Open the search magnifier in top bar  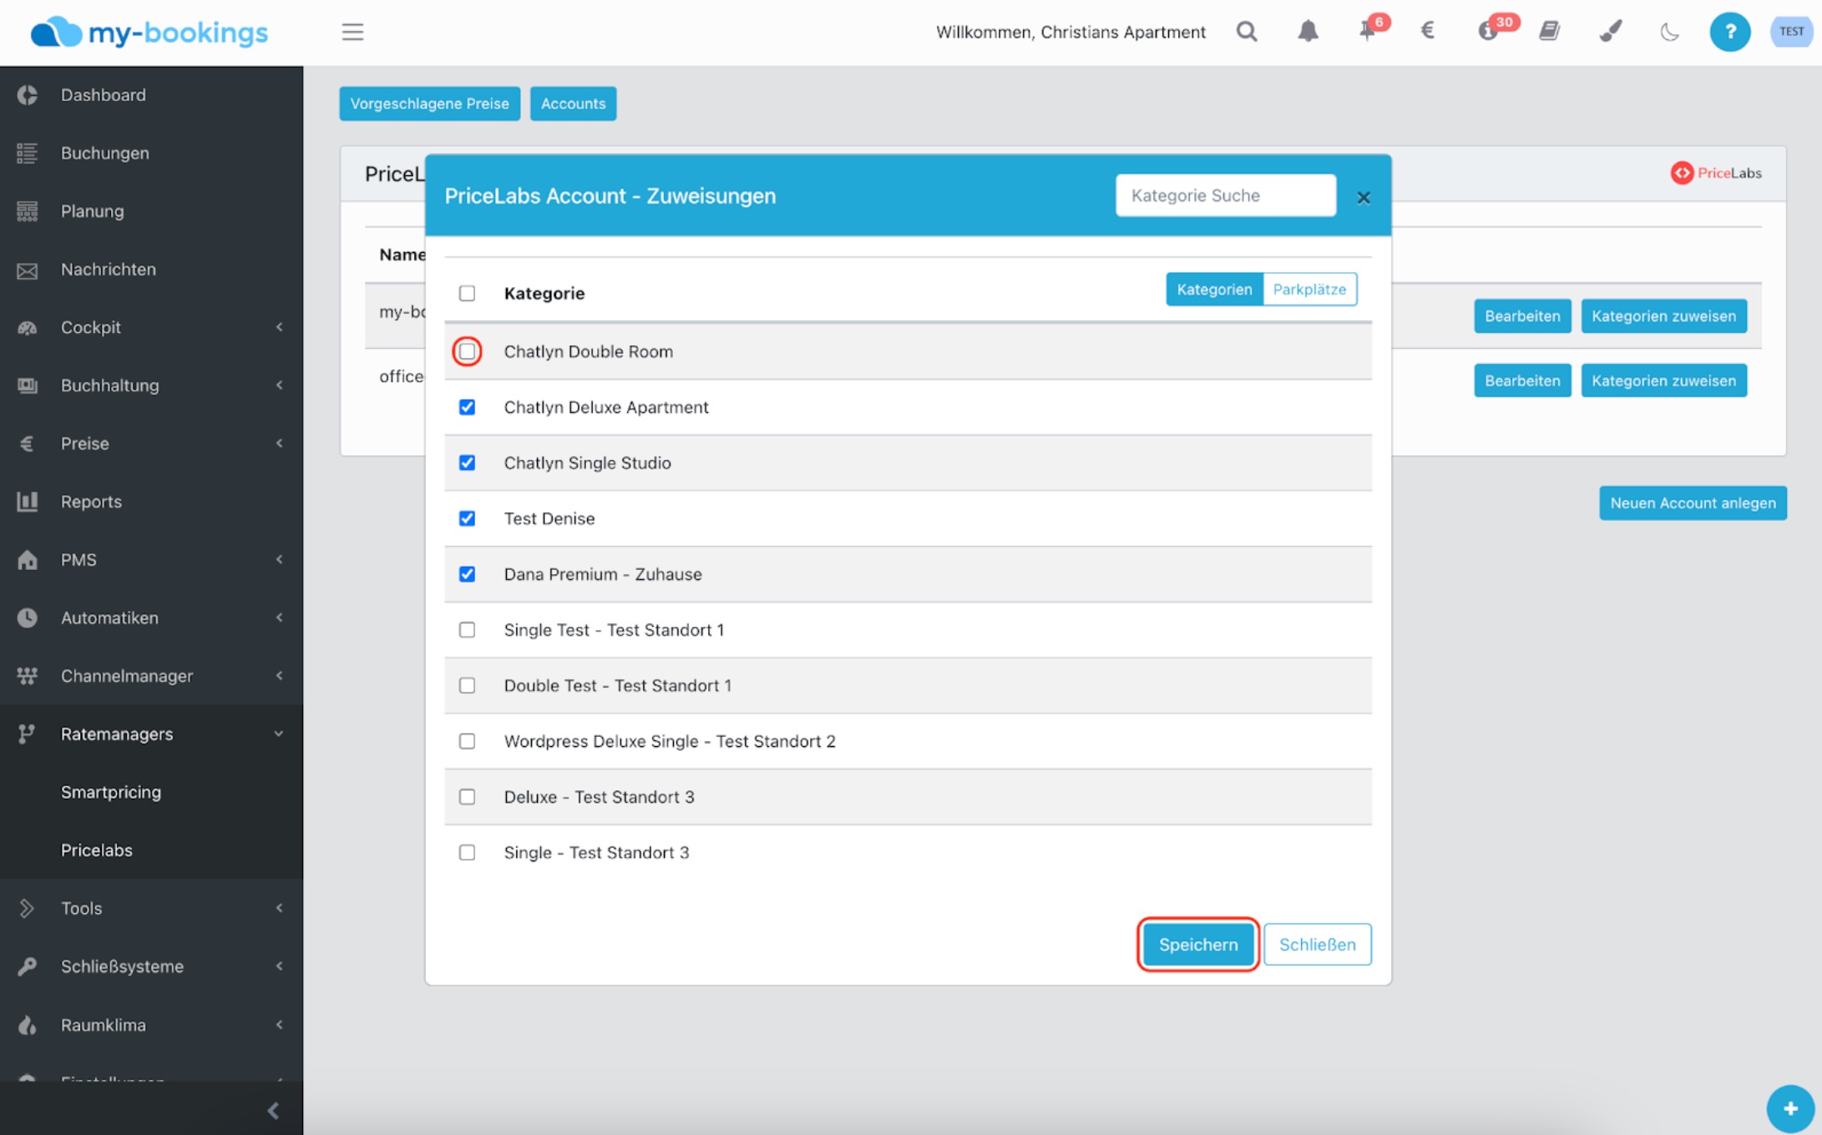pos(1247,32)
